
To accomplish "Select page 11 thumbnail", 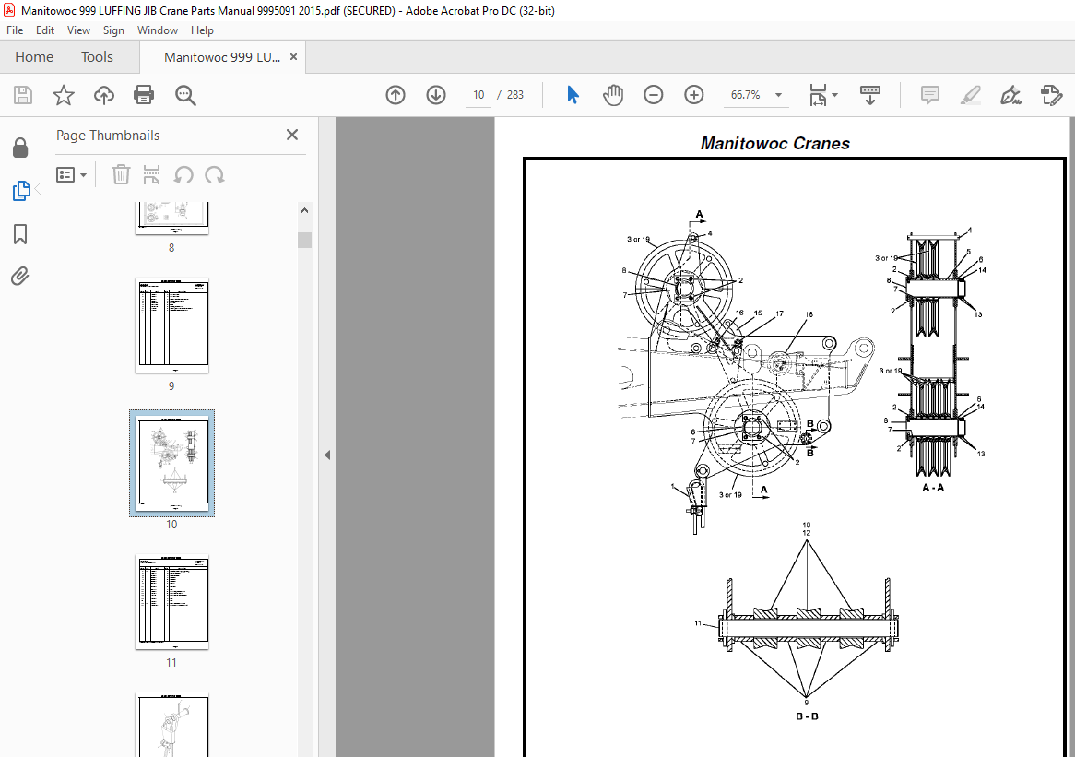I will click(x=171, y=602).
